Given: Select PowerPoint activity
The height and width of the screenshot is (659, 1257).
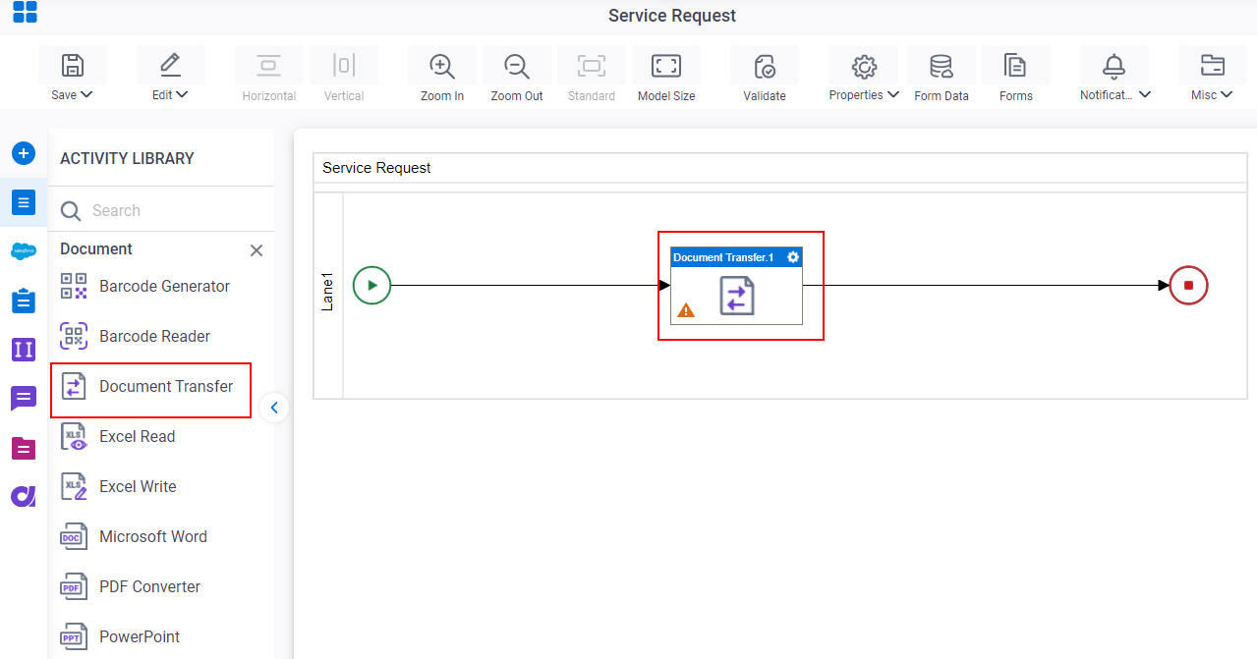Looking at the screenshot, I should tap(121, 637).
